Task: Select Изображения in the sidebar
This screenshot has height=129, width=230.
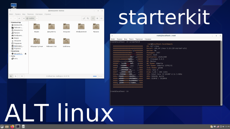Action: pos(17,35)
